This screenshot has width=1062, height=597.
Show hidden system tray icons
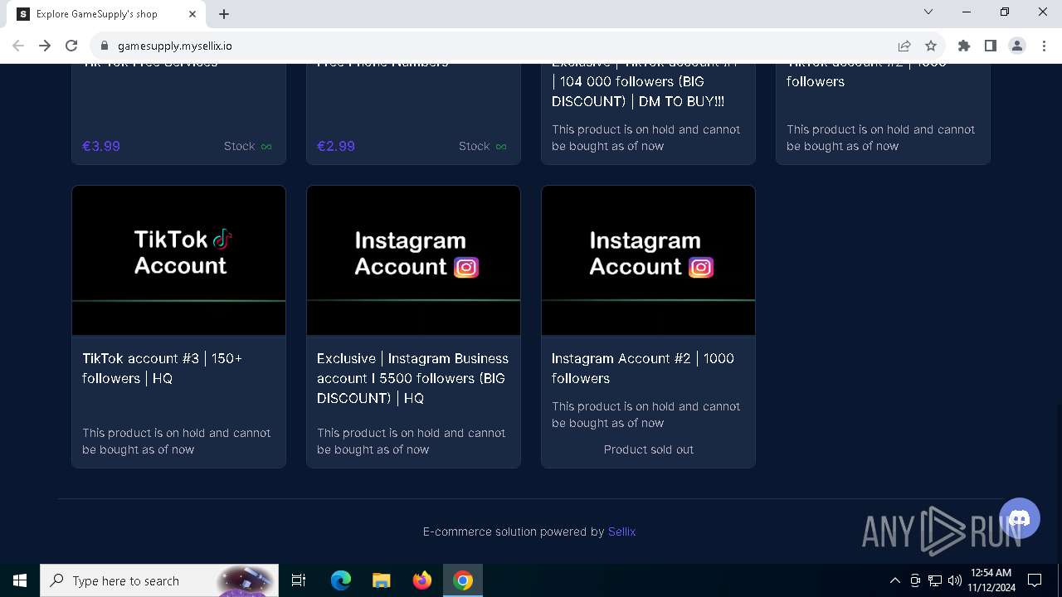(x=895, y=580)
